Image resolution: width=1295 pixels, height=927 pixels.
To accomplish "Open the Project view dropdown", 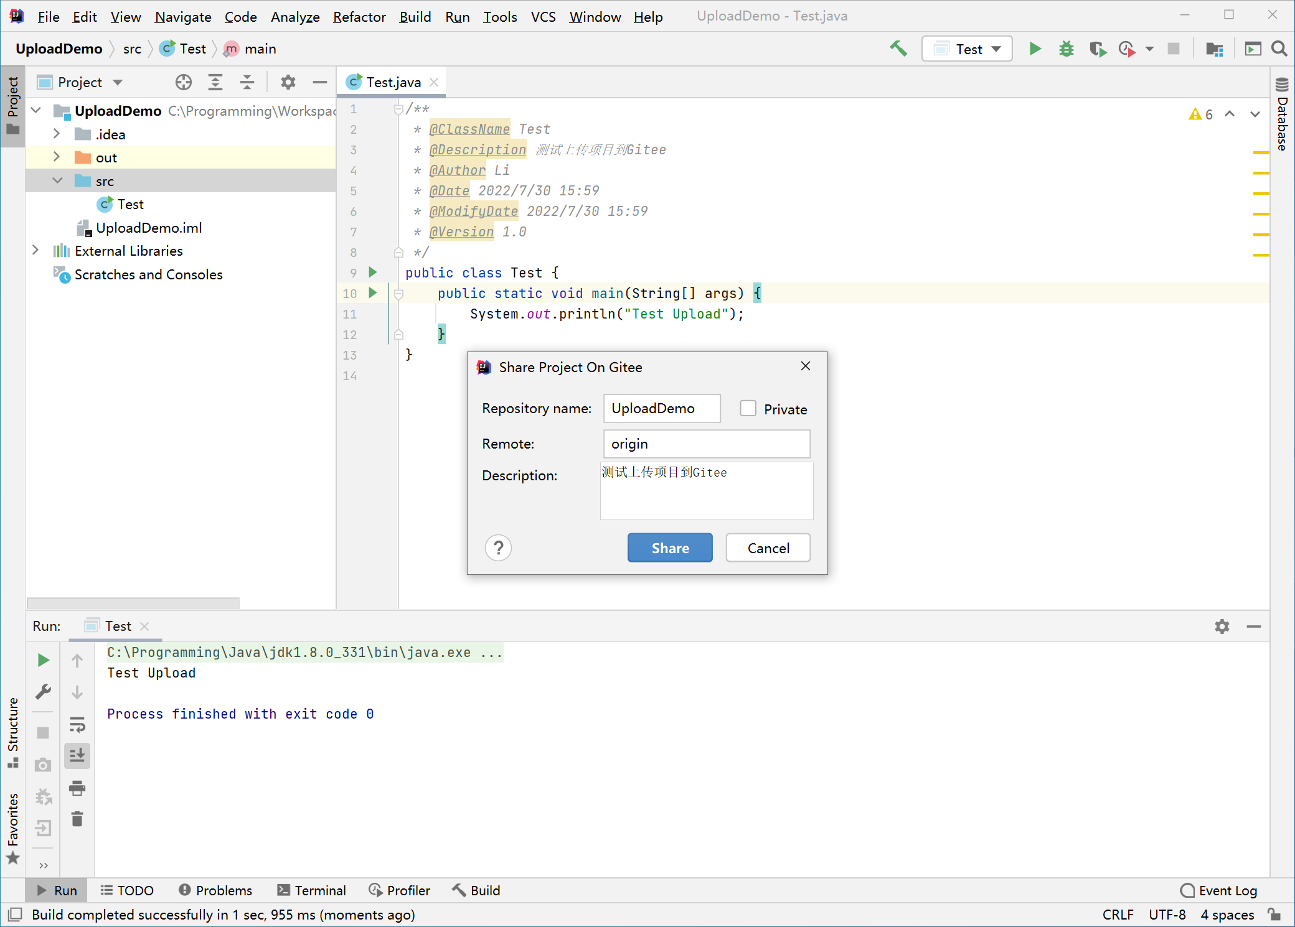I will pyautogui.click(x=118, y=82).
